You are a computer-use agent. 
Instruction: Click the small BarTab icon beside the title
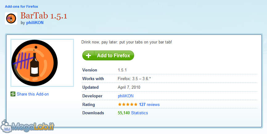pos(11,18)
